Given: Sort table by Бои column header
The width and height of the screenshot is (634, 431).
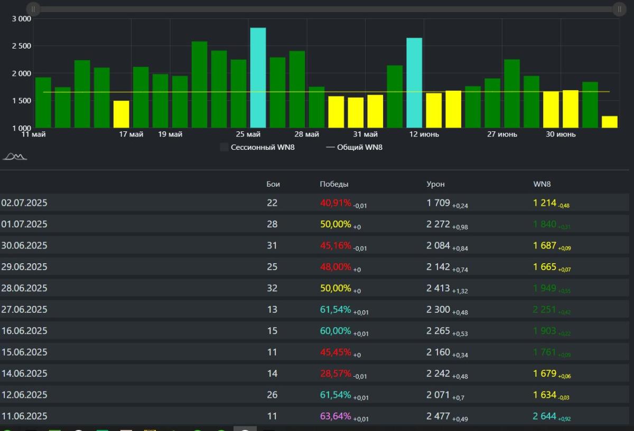Looking at the screenshot, I should 273,184.
